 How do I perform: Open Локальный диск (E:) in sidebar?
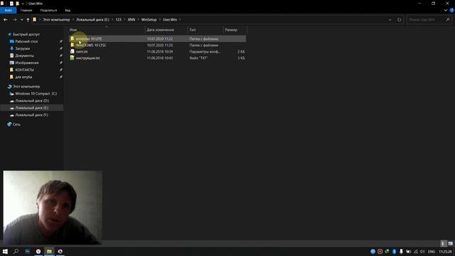point(31,107)
